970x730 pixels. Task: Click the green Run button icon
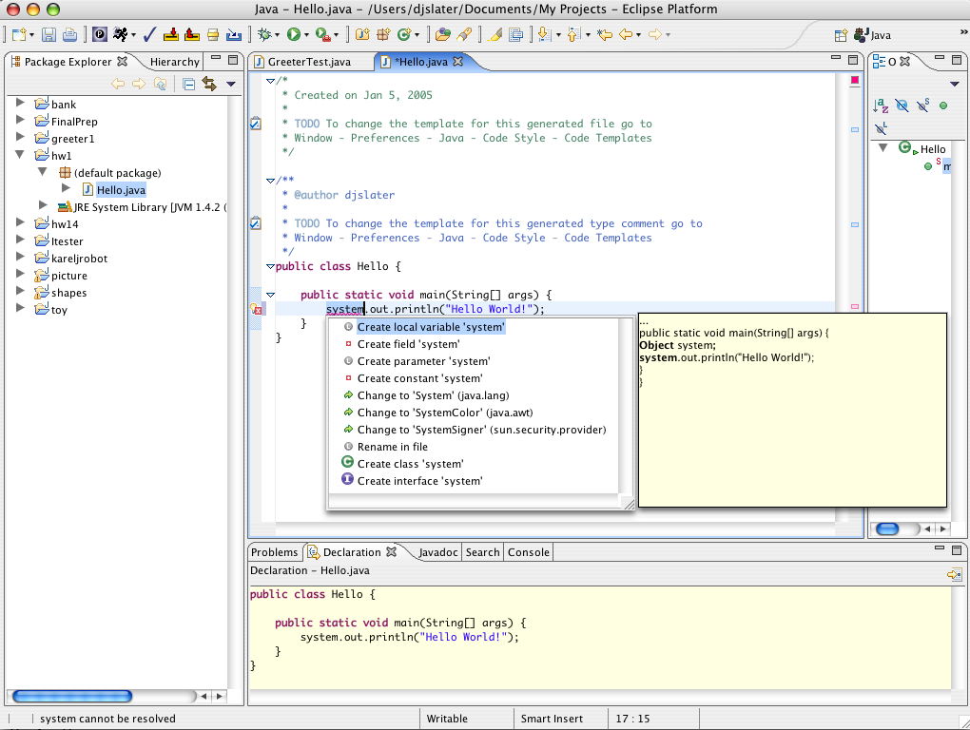pyautogui.click(x=293, y=34)
